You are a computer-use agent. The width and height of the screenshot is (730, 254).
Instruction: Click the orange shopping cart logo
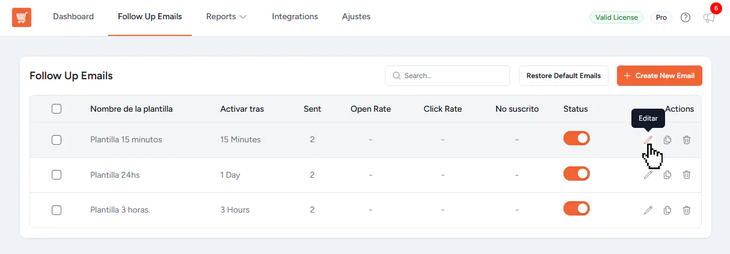22,17
